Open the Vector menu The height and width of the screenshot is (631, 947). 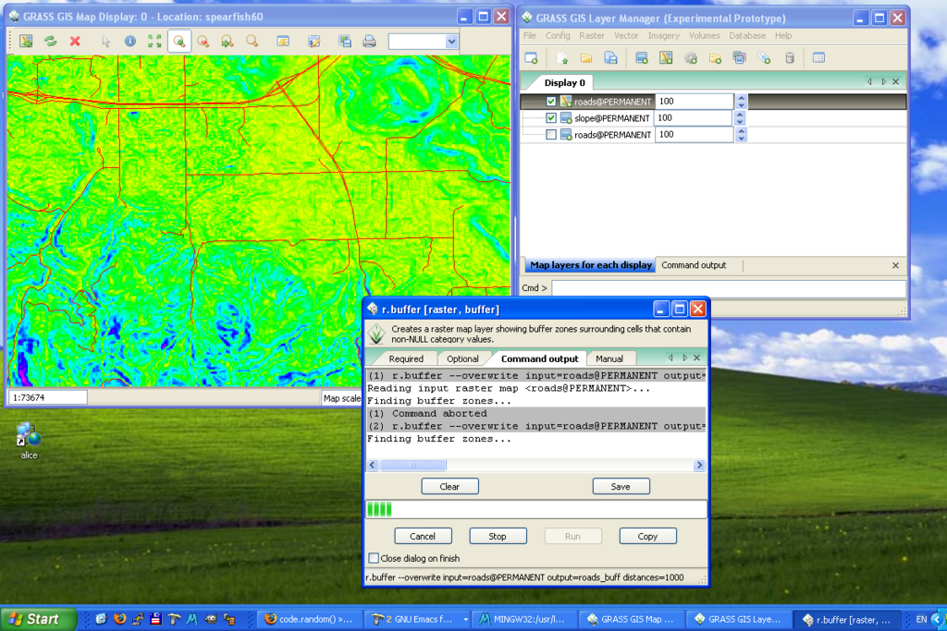pyautogui.click(x=626, y=36)
